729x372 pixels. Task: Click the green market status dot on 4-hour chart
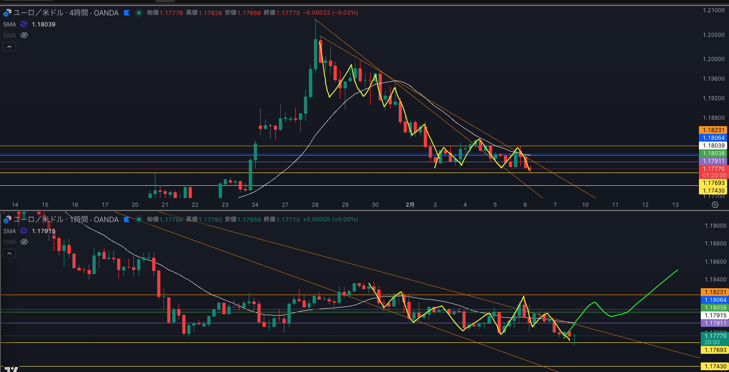[139, 13]
